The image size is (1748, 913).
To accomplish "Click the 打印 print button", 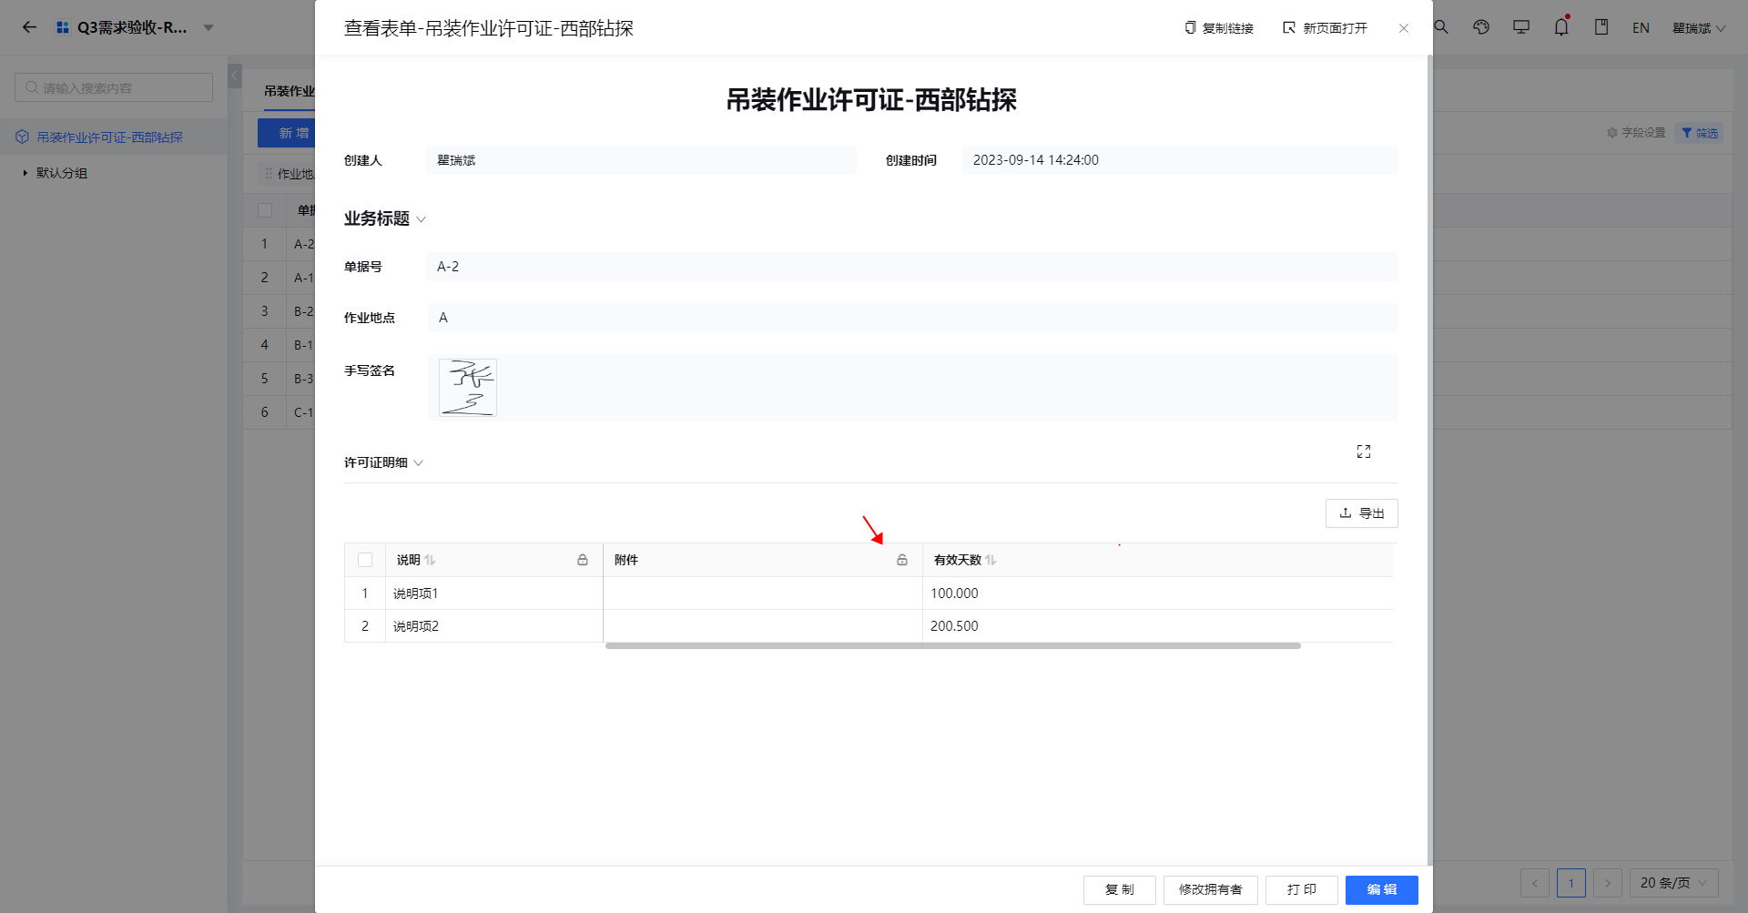I will pyautogui.click(x=1302, y=889).
